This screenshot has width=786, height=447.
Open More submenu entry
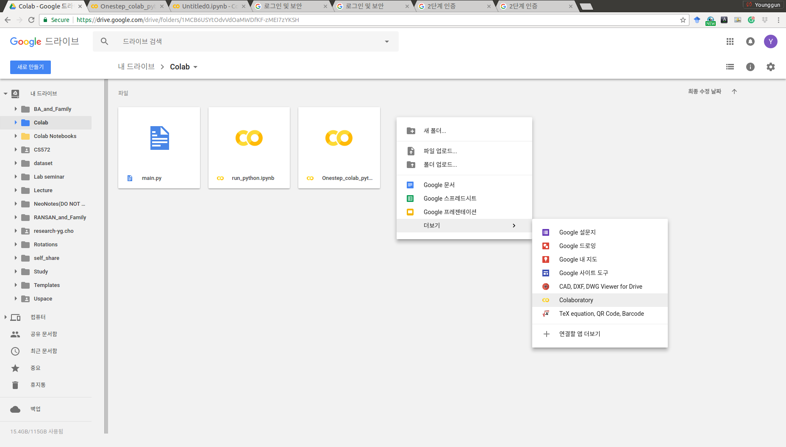[464, 226]
